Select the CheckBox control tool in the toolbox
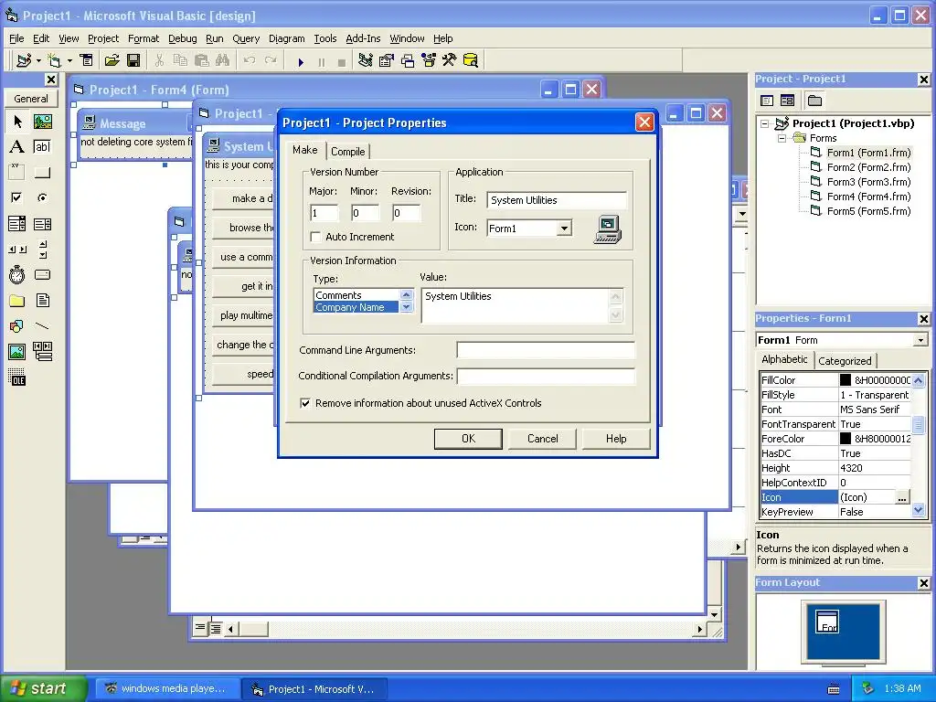Screen dimensions: 936x702 (17, 197)
